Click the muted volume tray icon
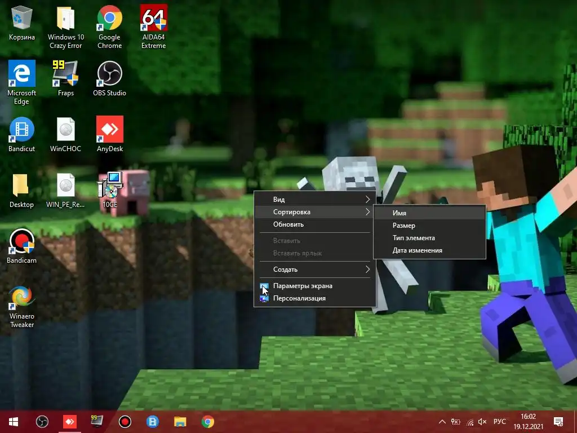The height and width of the screenshot is (433, 577). coord(482,422)
